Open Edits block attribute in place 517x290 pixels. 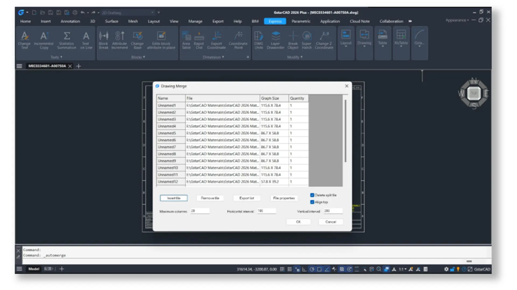(161, 40)
